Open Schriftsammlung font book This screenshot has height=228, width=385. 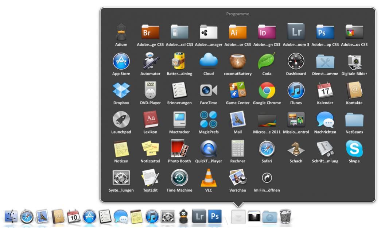(325, 149)
